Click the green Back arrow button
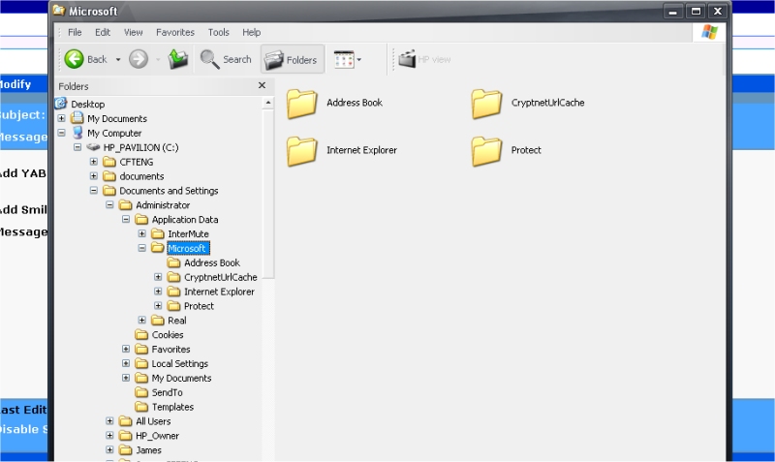 [76, 59]
